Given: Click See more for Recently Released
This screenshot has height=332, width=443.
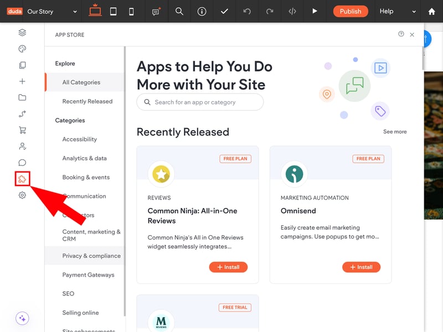Looking at the screenshot, I should pyautogui.click(x=395, y=132).
